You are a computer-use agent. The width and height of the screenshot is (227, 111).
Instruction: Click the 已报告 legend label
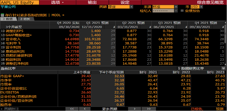197,109
